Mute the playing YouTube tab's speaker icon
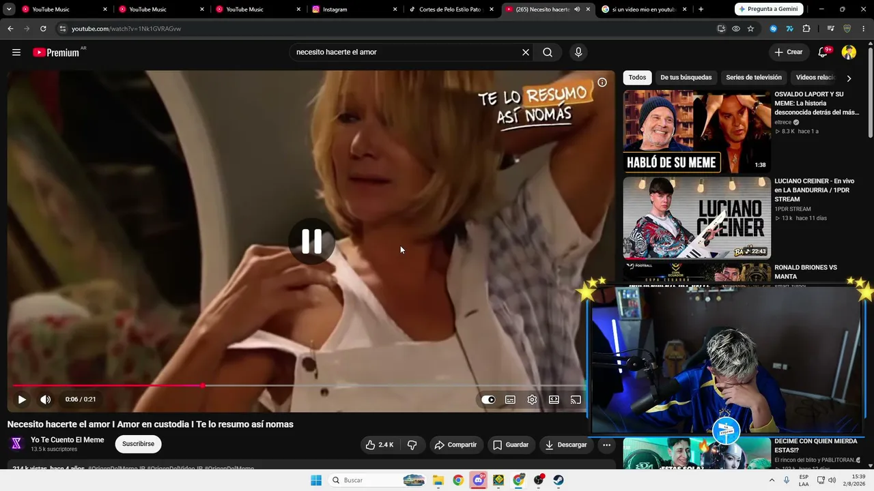The height and width of the screenshot is (491, 874). [x=577, y=10]
